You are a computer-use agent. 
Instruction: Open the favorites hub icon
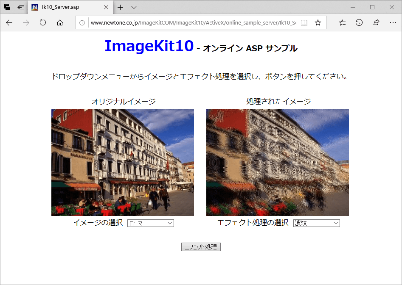[342, 23]
